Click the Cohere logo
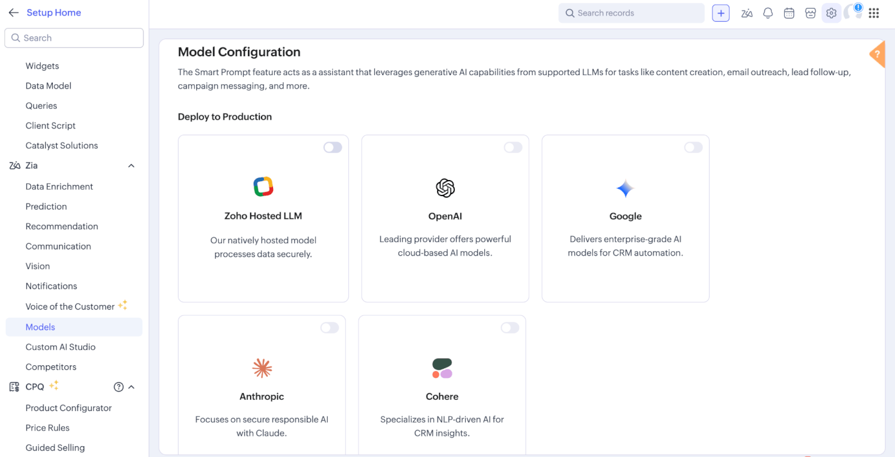Image resolution: width=895 pixels, height=457 pixels. (442, 368)
